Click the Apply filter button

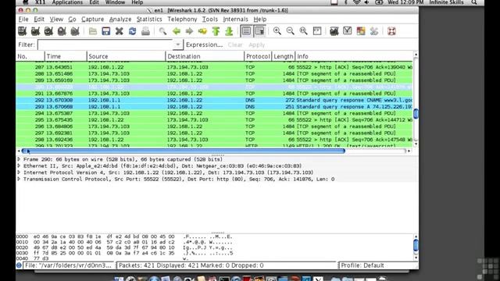(257, 44)
